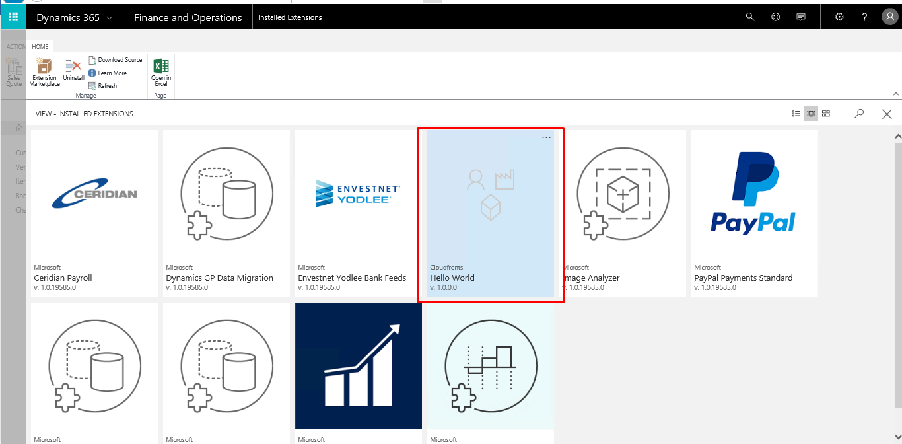This screenshot has height=444, width=902.
Task: Close the Installed Extensions view
Action: point(887,114)
